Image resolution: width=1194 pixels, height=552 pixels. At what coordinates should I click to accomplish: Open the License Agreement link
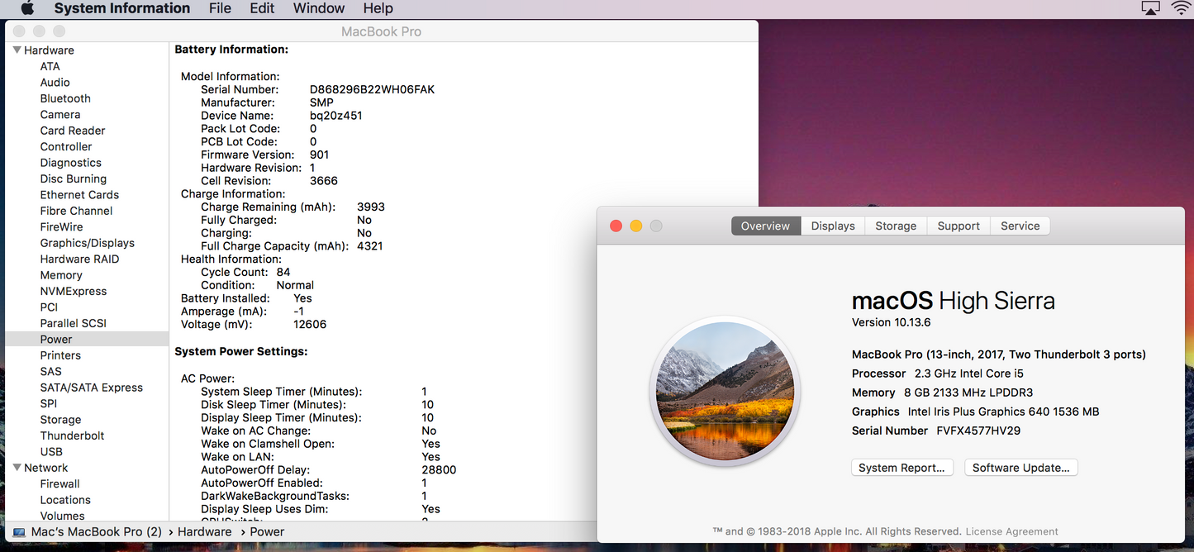[x=1011, y=531]
